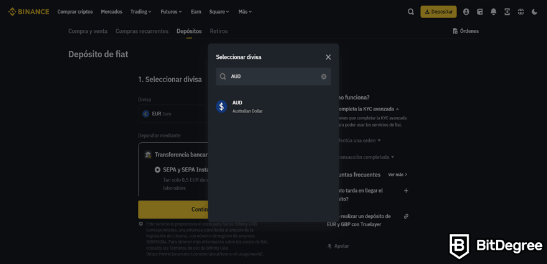The width and height of the screenshot is (547, 264).
Task: Open the download app QR icon
Action: [x=507, y=12]
